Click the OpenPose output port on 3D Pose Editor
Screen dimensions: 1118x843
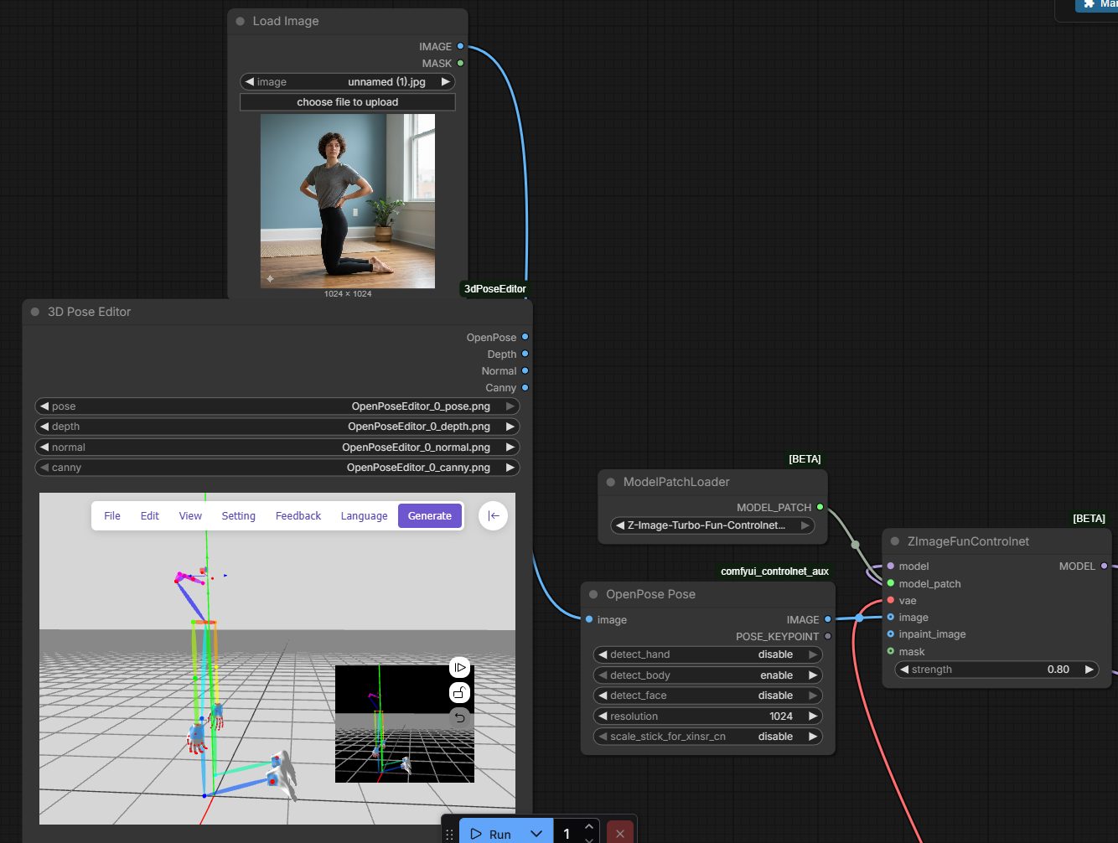click(x=525, y=337)
